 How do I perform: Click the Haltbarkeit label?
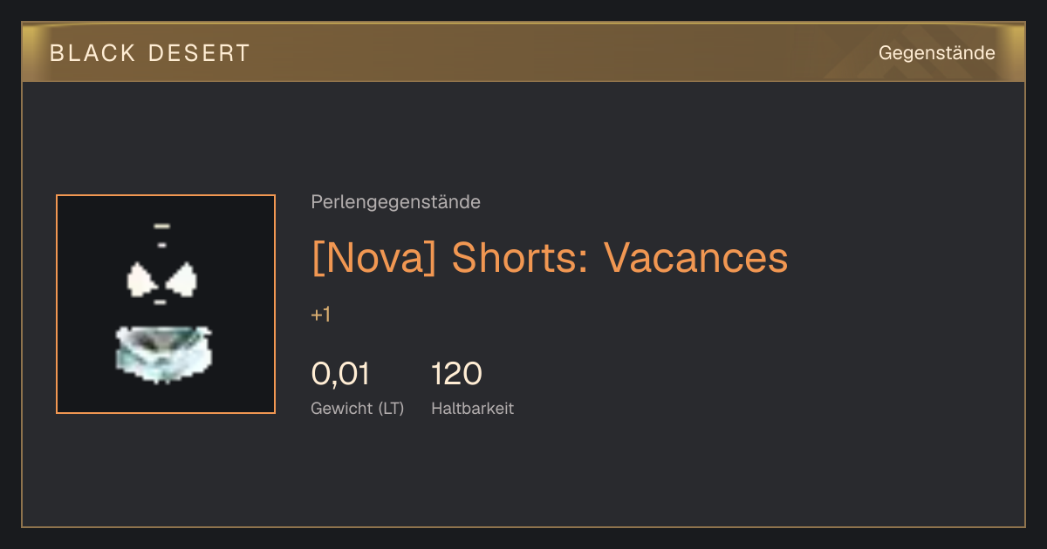(x=472, y=409)
